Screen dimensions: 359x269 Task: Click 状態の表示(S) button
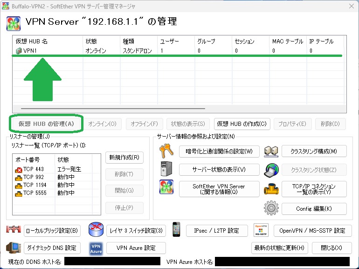(x=188, y=124)
